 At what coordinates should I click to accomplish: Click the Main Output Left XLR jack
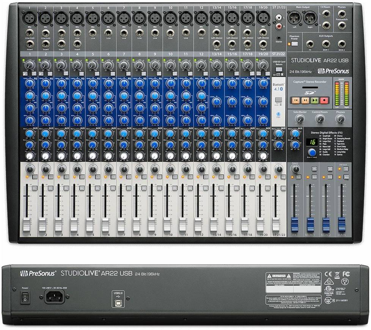tap(295, 18)
